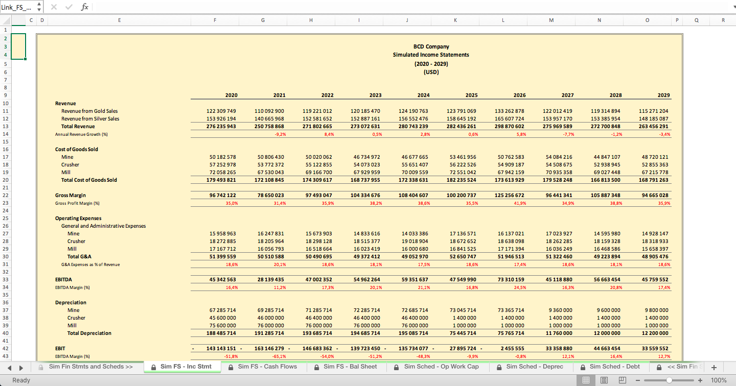Click the BCD Company title cell
Image resolution: width=736 pixels, height=386 pixels.
[431, 46]
